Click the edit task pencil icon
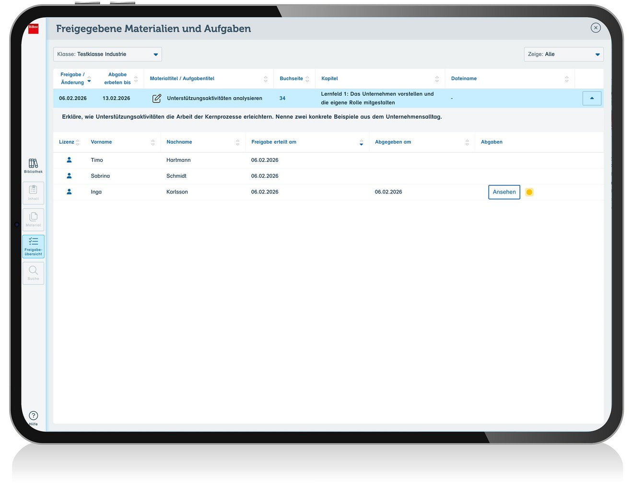The width and height of the screenshot is (633, 490). click(157, 98)
